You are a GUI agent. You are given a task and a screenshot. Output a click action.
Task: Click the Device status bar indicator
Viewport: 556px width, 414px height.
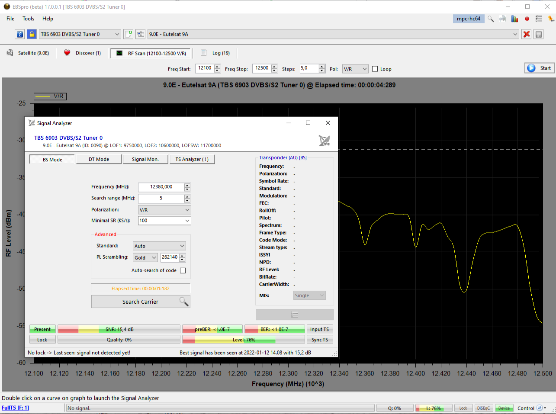click(x=504, y=408)
